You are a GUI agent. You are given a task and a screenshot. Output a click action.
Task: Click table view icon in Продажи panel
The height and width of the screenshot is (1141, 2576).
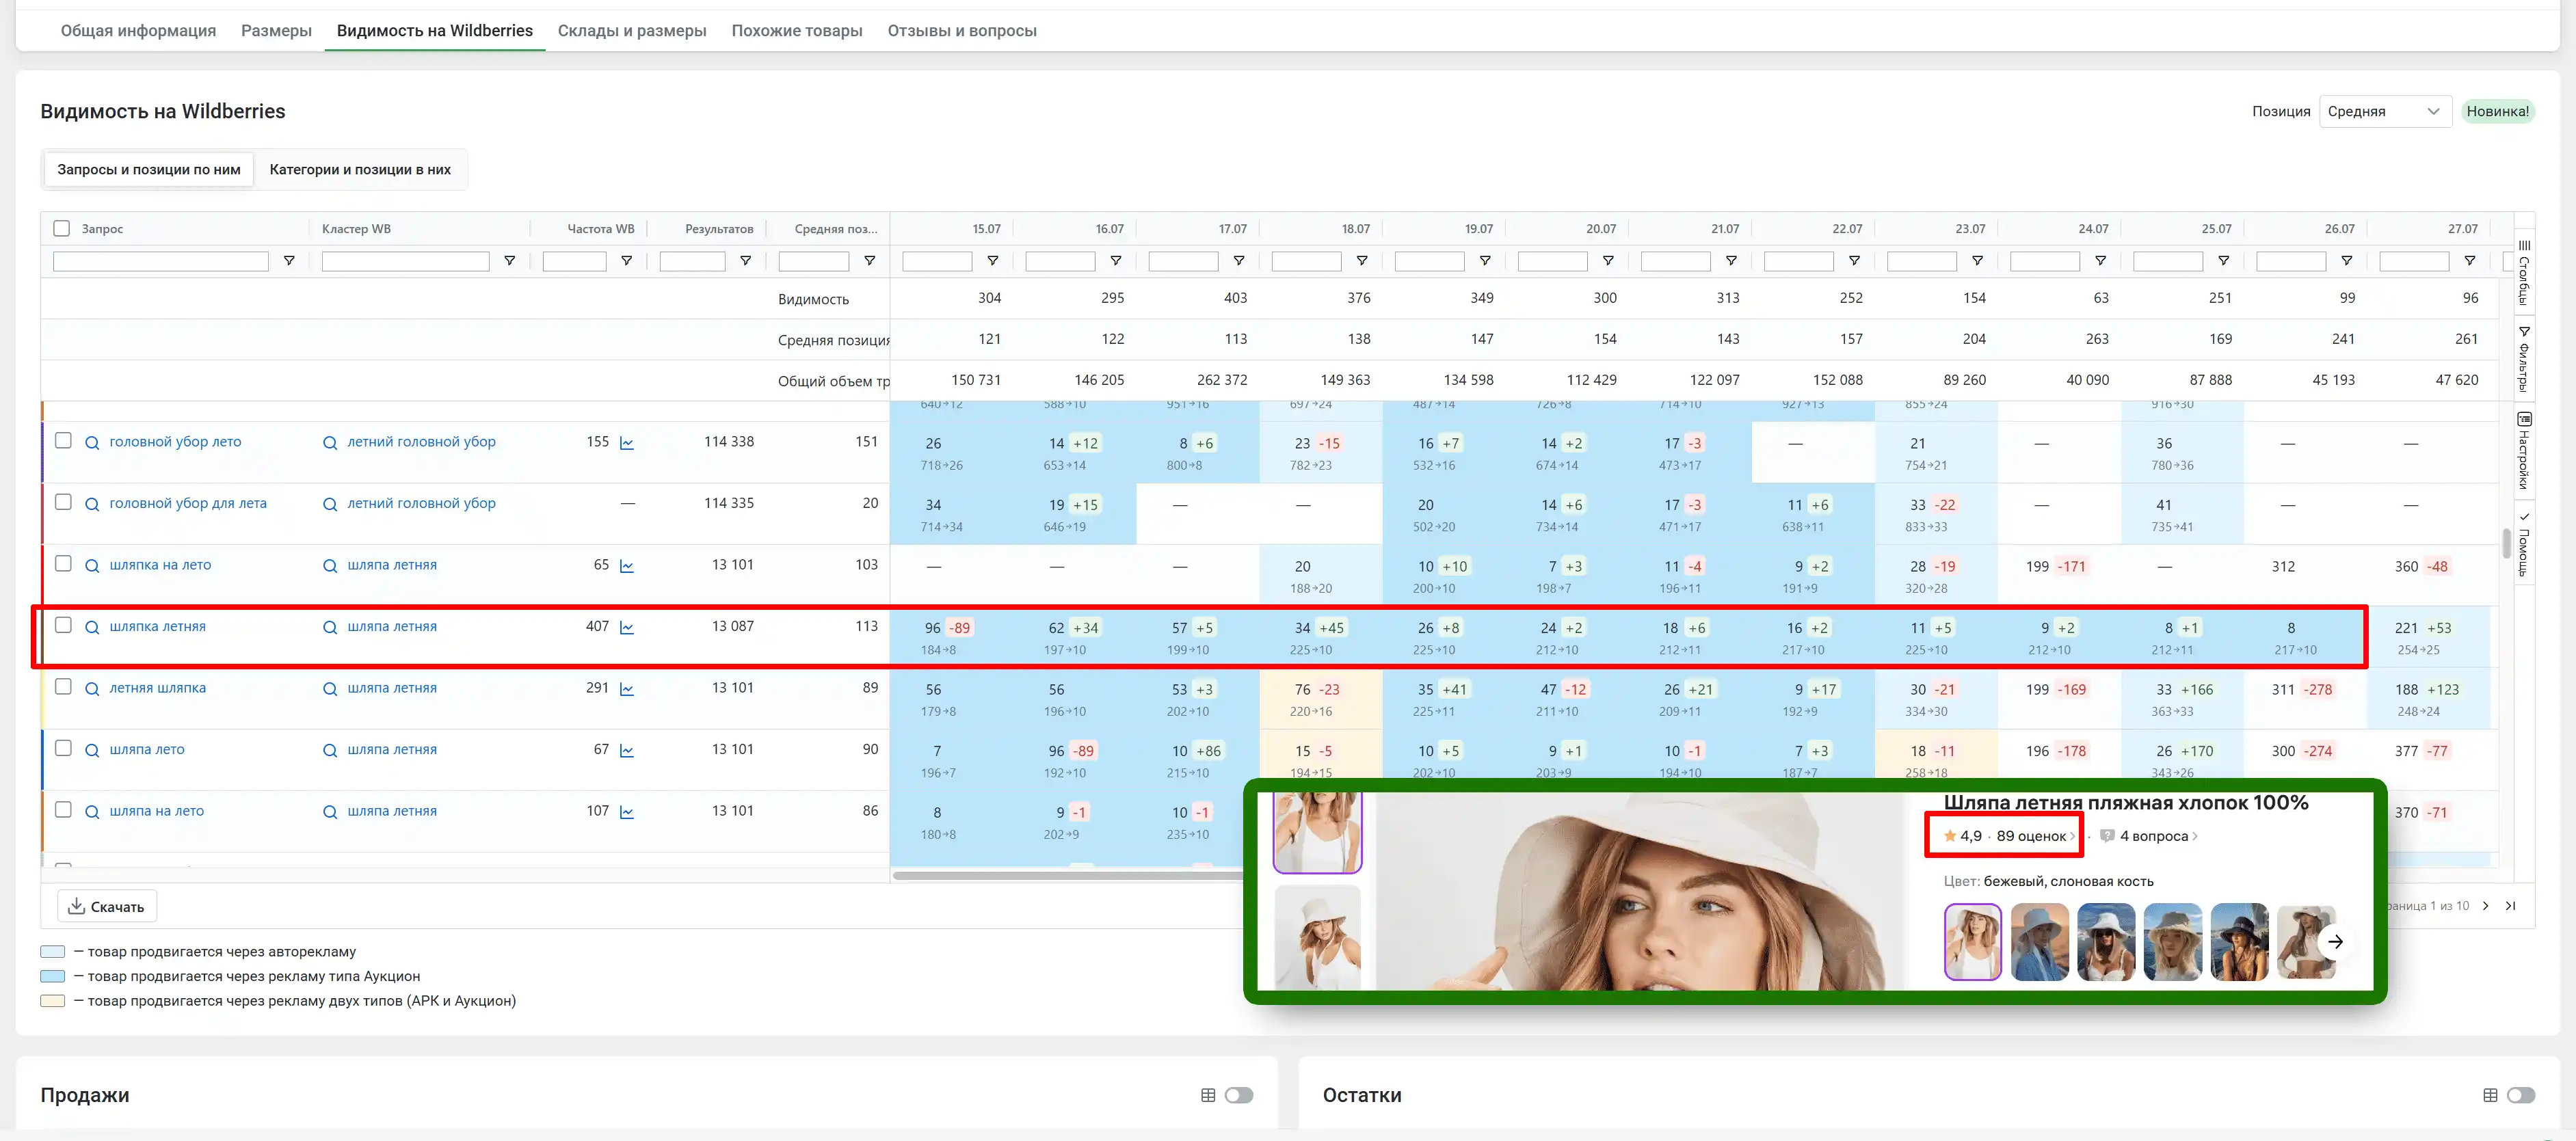[1208, 1095]
